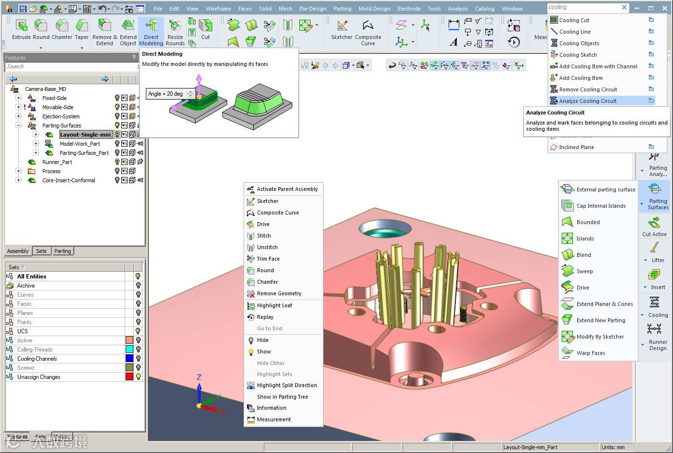Select Analyze Cooling Circuit search result
Viewport: 673px width, 453px height.
(602, 101)
